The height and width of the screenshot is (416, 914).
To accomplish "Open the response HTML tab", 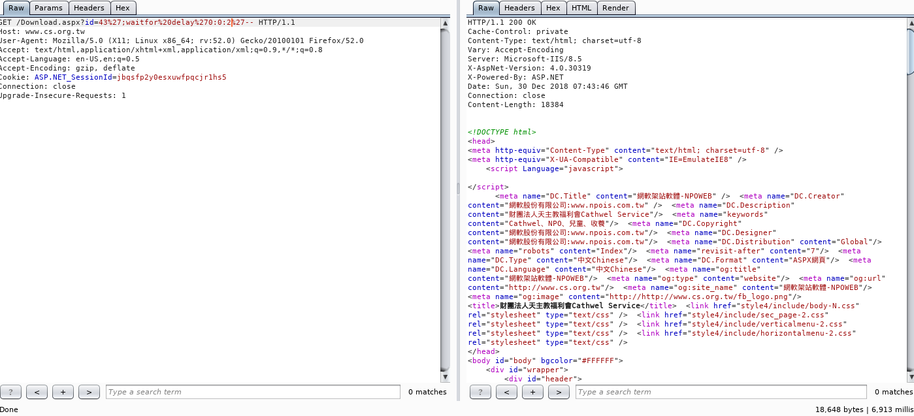I will (x=581, y=8).
